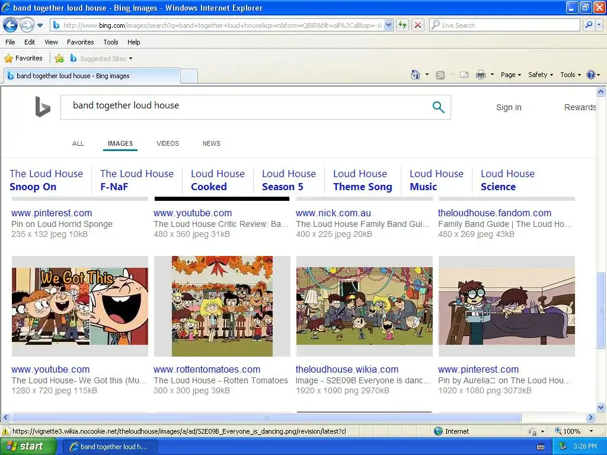Open a new blank tab
Image resolution: width=607 pixels, height=455 pixels.
point(189,76)
